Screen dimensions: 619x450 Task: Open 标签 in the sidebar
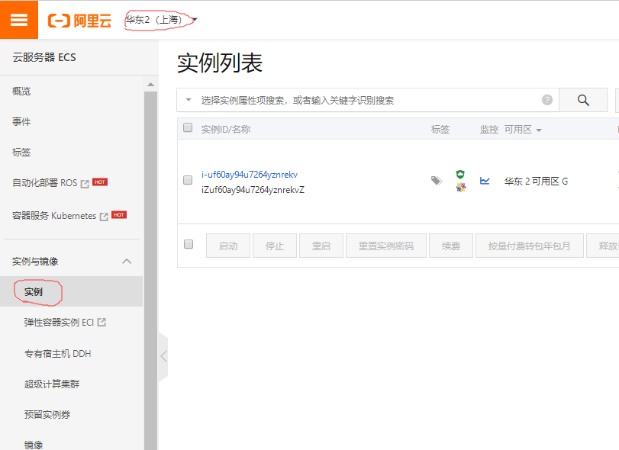pos(21,153)
